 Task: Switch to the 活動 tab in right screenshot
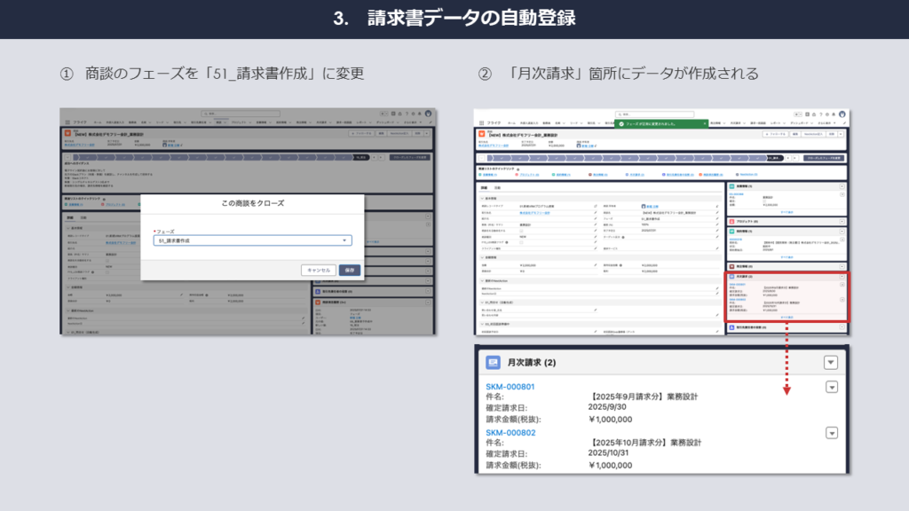click(497, 188)
